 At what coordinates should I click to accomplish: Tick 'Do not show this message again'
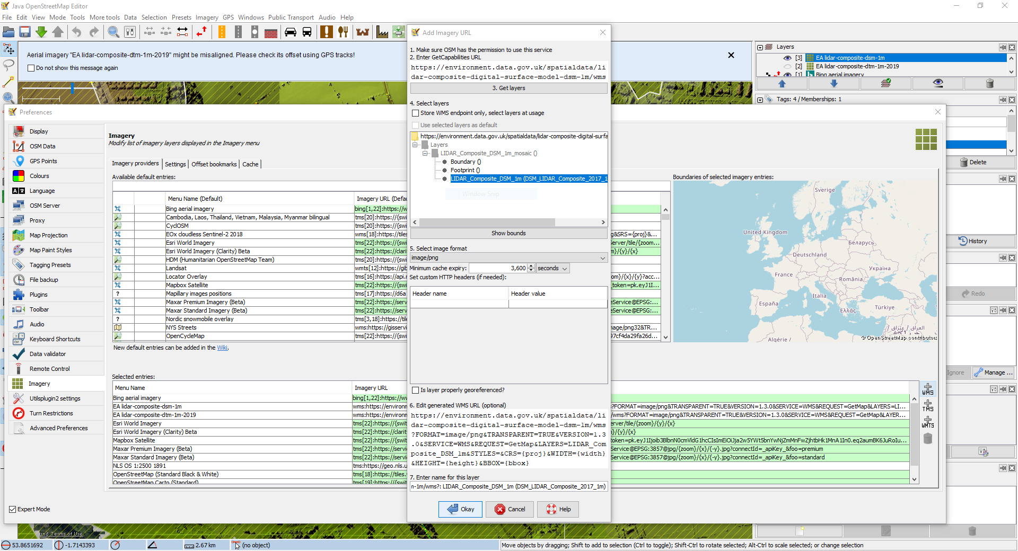point(31,68)
